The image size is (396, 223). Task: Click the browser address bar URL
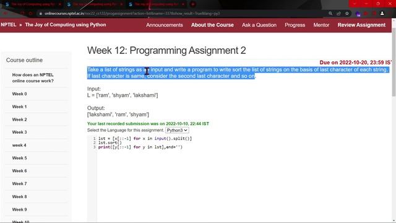point(132,14)
